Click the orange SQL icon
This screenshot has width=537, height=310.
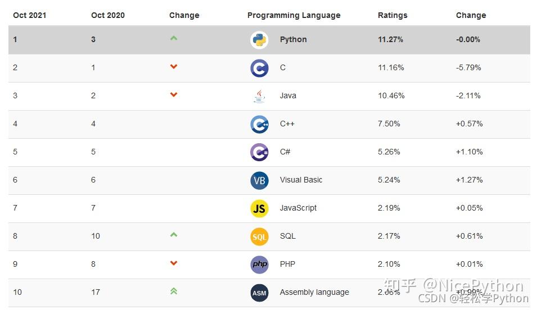pos(259,236)
